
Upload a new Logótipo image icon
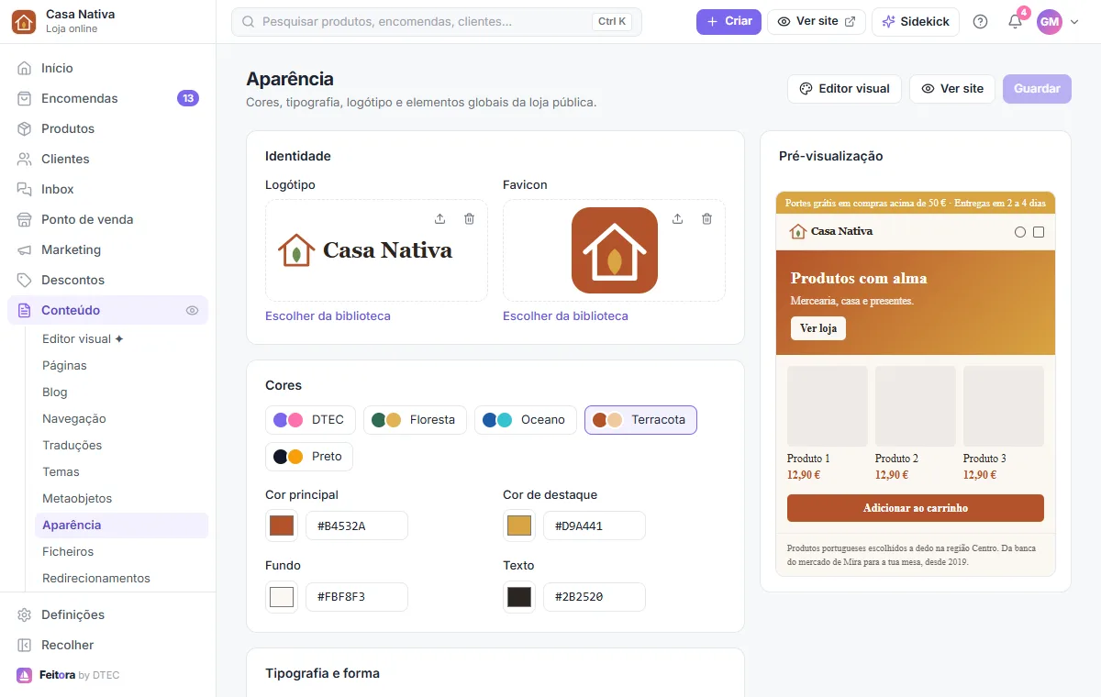click(x=439, y=218)
